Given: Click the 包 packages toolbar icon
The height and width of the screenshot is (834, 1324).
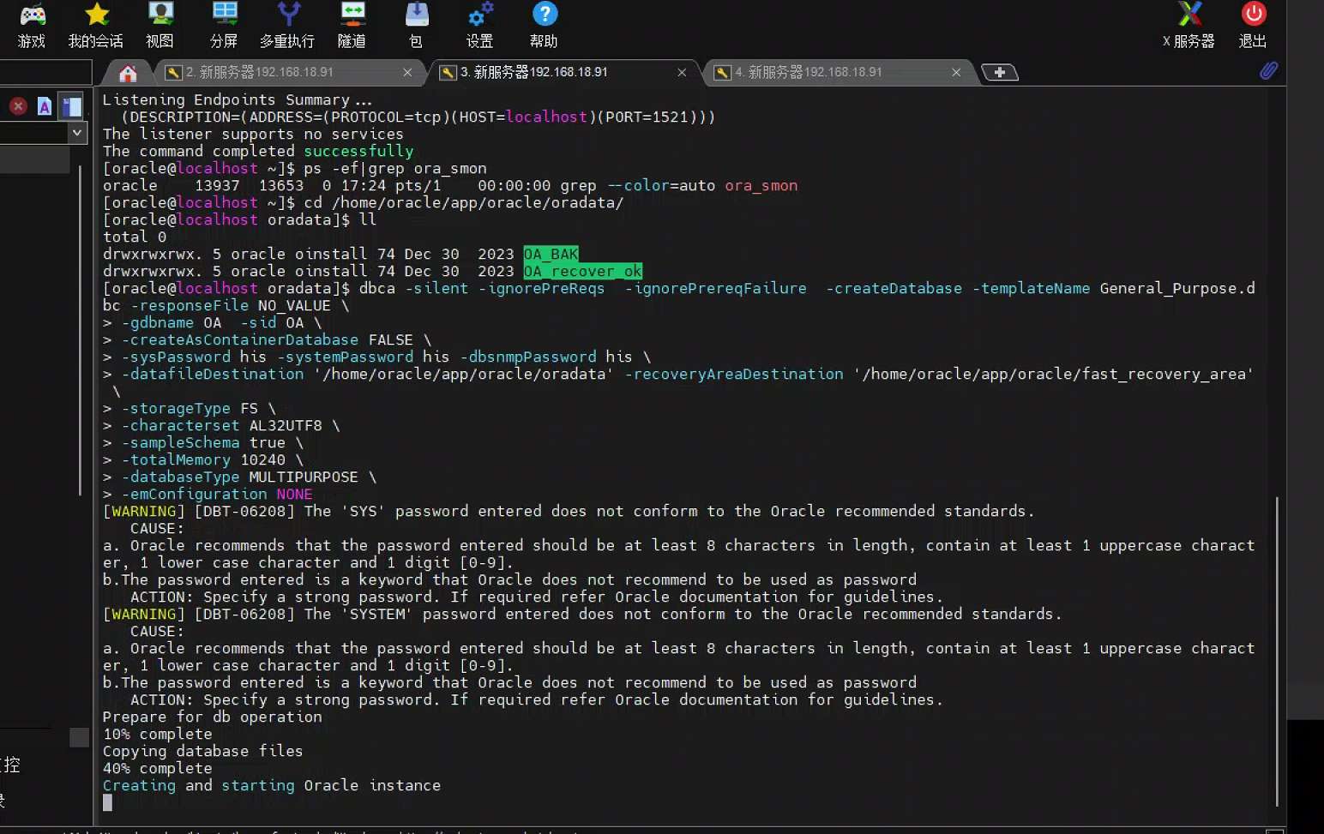Looking at the screenshot, I should [416, 26].
